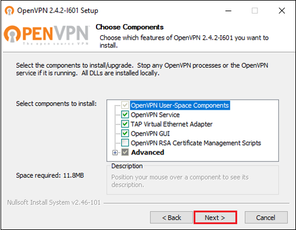Select the Advanced row label
296x230 pixels.
(x=147, y=152)
